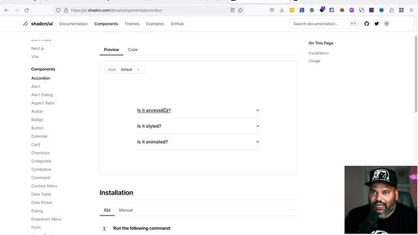Open the Style Default dropdown

click(x=124, y=70)
